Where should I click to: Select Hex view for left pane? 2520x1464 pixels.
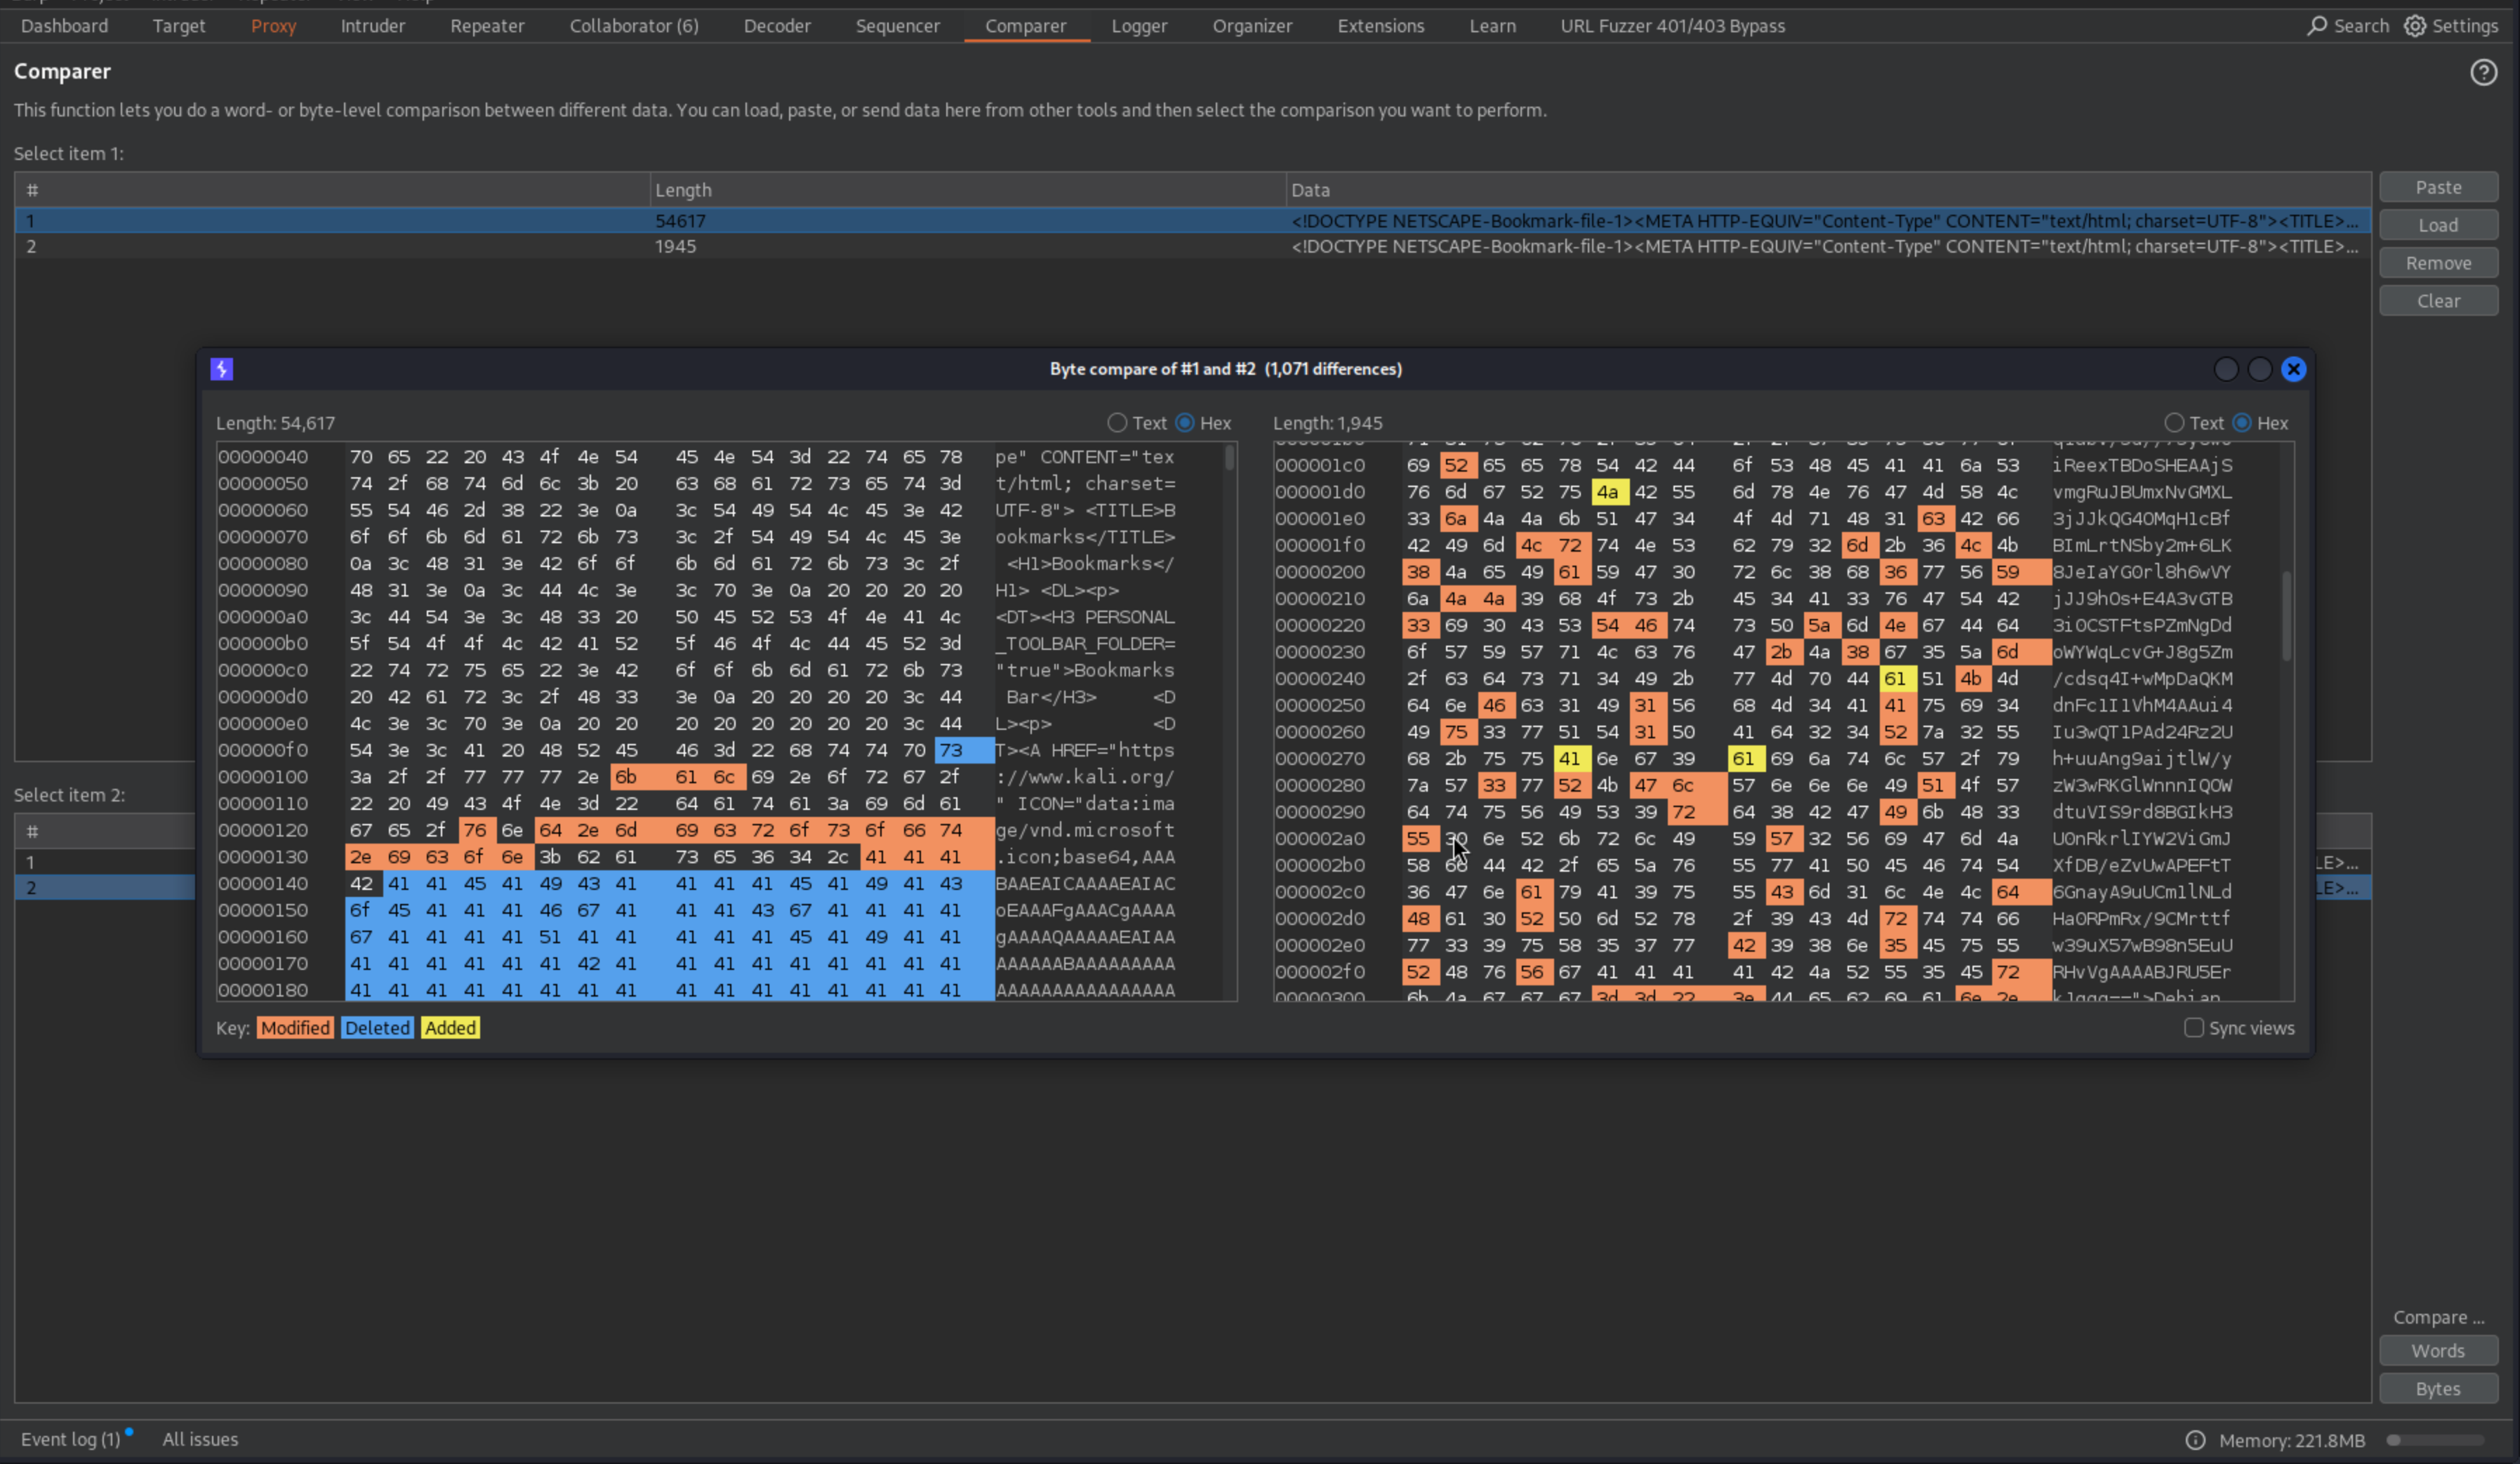[x=1185, y=423]
